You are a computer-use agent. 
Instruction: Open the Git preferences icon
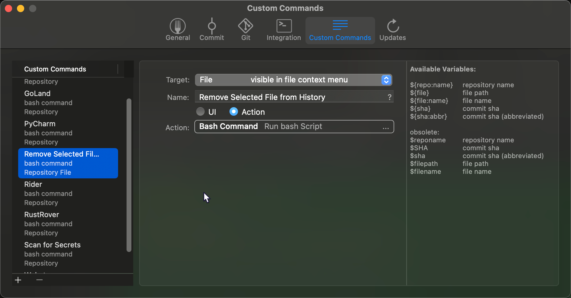246,26
